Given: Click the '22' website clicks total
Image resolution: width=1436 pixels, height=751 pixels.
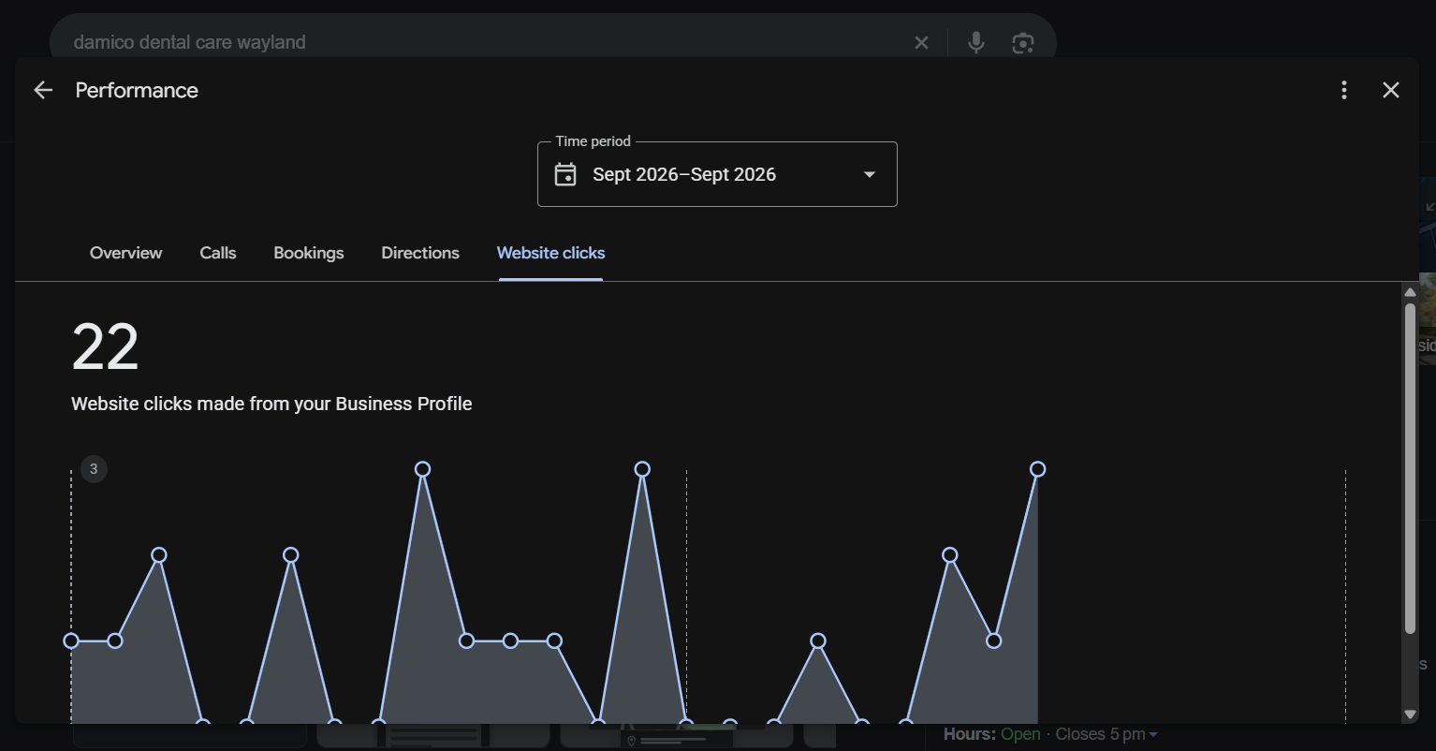Looking at the screenshot, I should click(x=106, y=347).
